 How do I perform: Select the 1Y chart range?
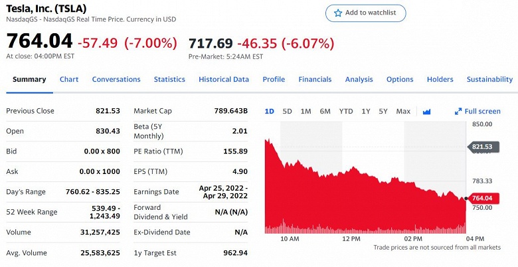tap(366, 112)
